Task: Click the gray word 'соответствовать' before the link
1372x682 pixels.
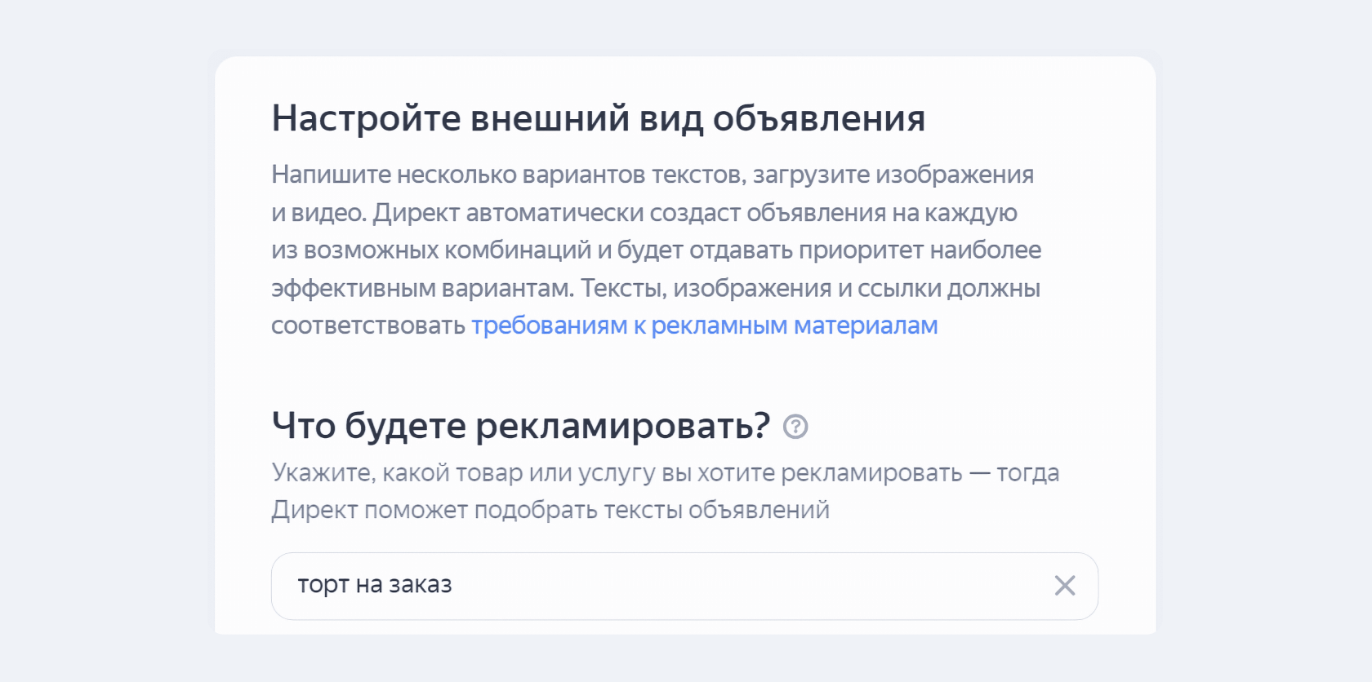Action: [x=368, y=325]
